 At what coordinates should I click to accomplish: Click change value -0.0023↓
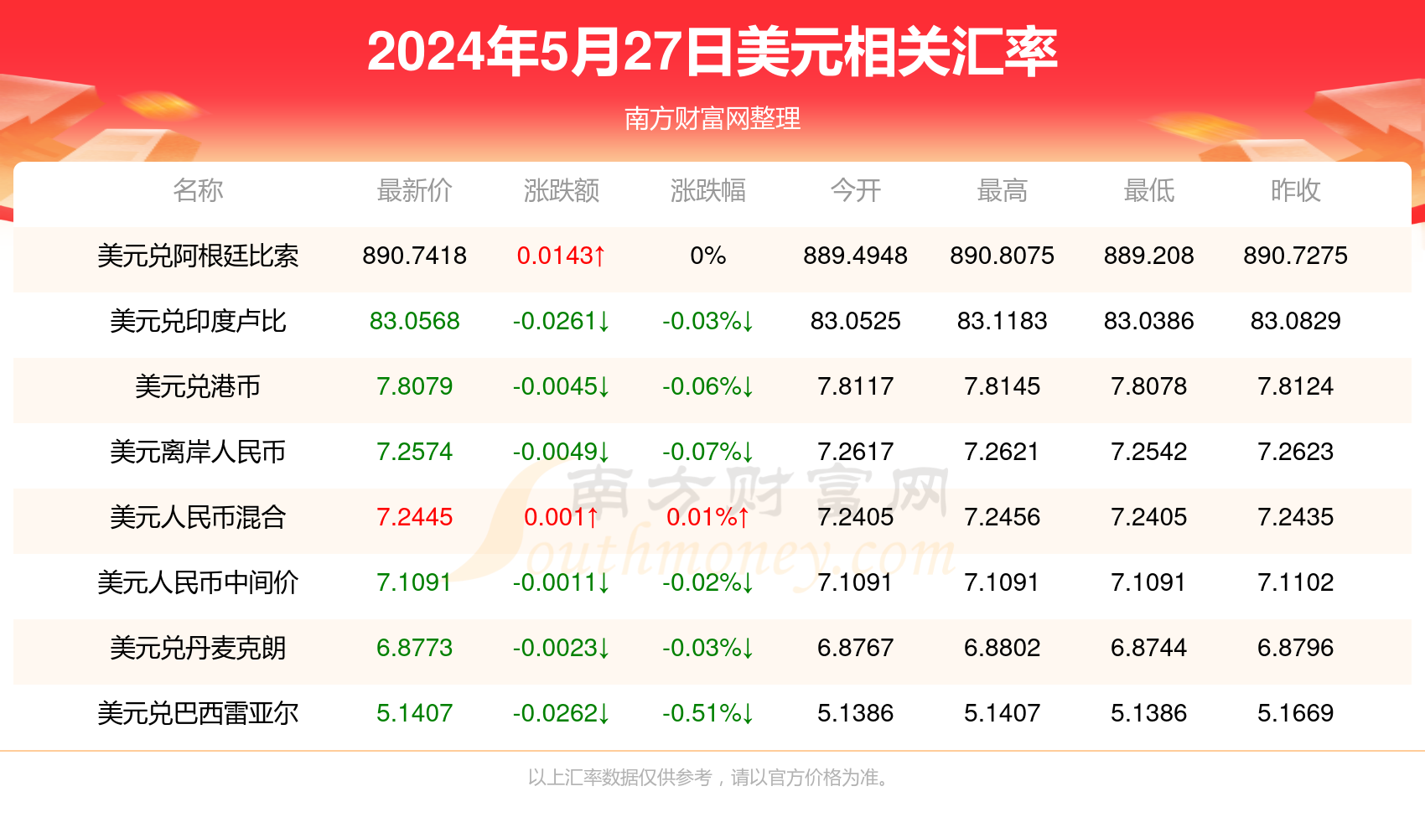(562, 648)
